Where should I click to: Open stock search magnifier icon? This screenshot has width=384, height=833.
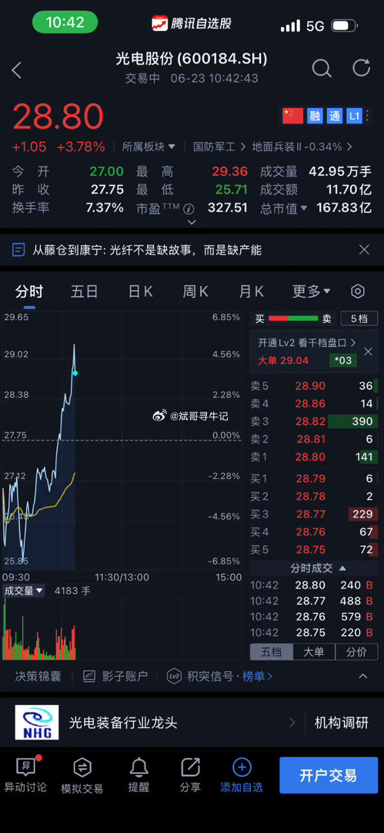click(322, 69)
